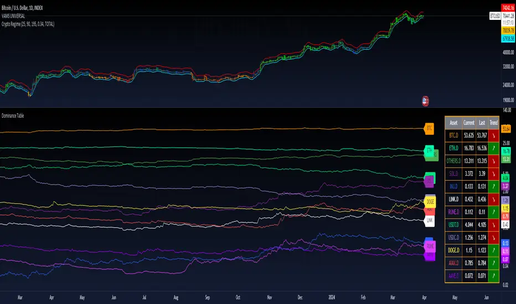Click the white LINK series label tag

(x=429, y=221)
